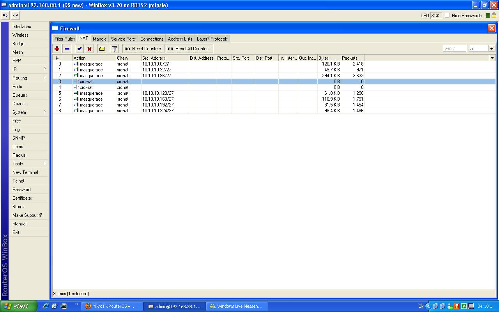Click the Find input field
Viewport: 499px width, 312px height.
455,48
